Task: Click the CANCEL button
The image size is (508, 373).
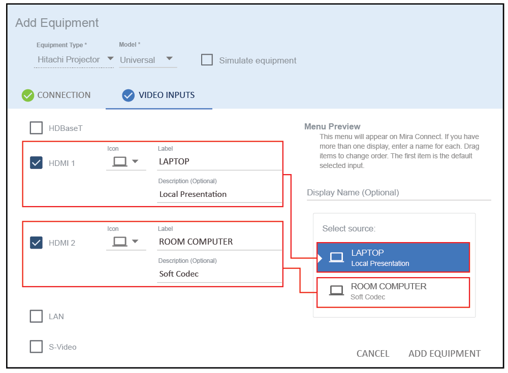Action: 373,354
